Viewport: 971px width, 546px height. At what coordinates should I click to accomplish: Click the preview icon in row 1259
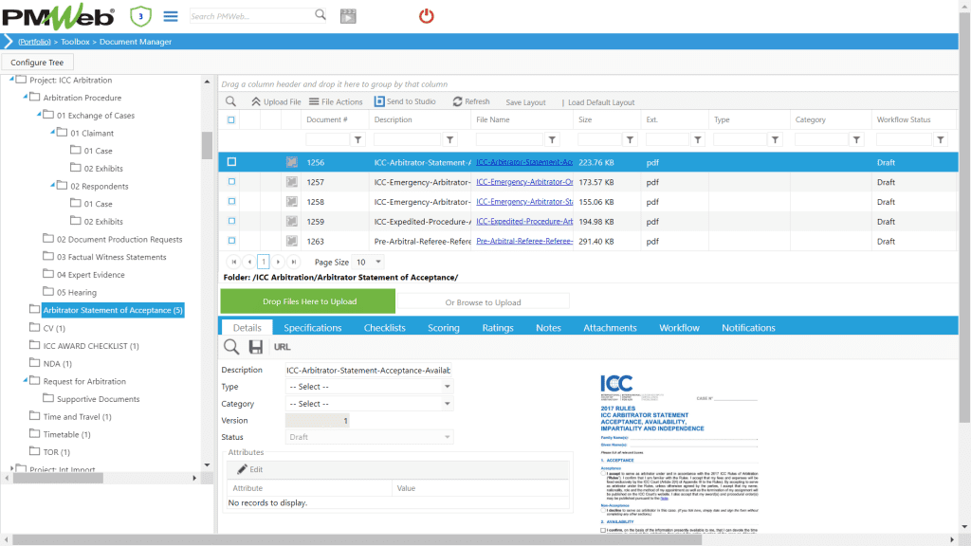pyautogui.click(x=292, y=221)
